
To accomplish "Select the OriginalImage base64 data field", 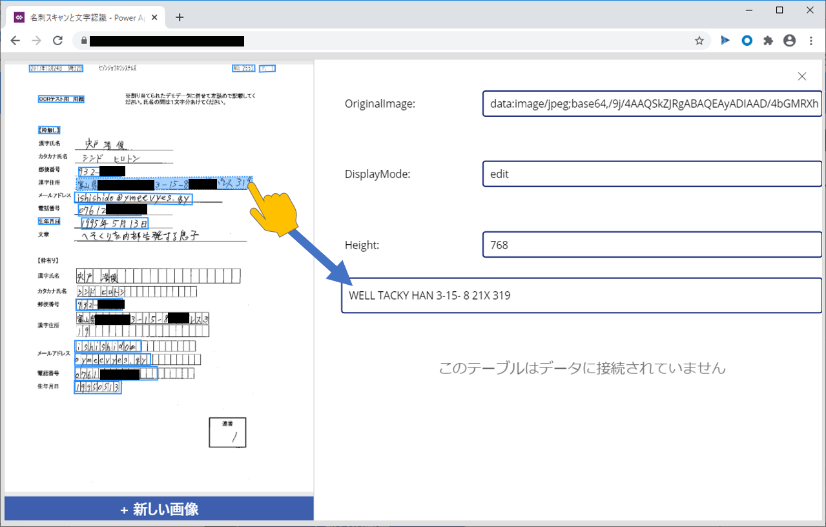I will [652, 103].
